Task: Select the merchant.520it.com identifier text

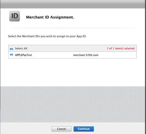Action: click(x=86, y=55)
